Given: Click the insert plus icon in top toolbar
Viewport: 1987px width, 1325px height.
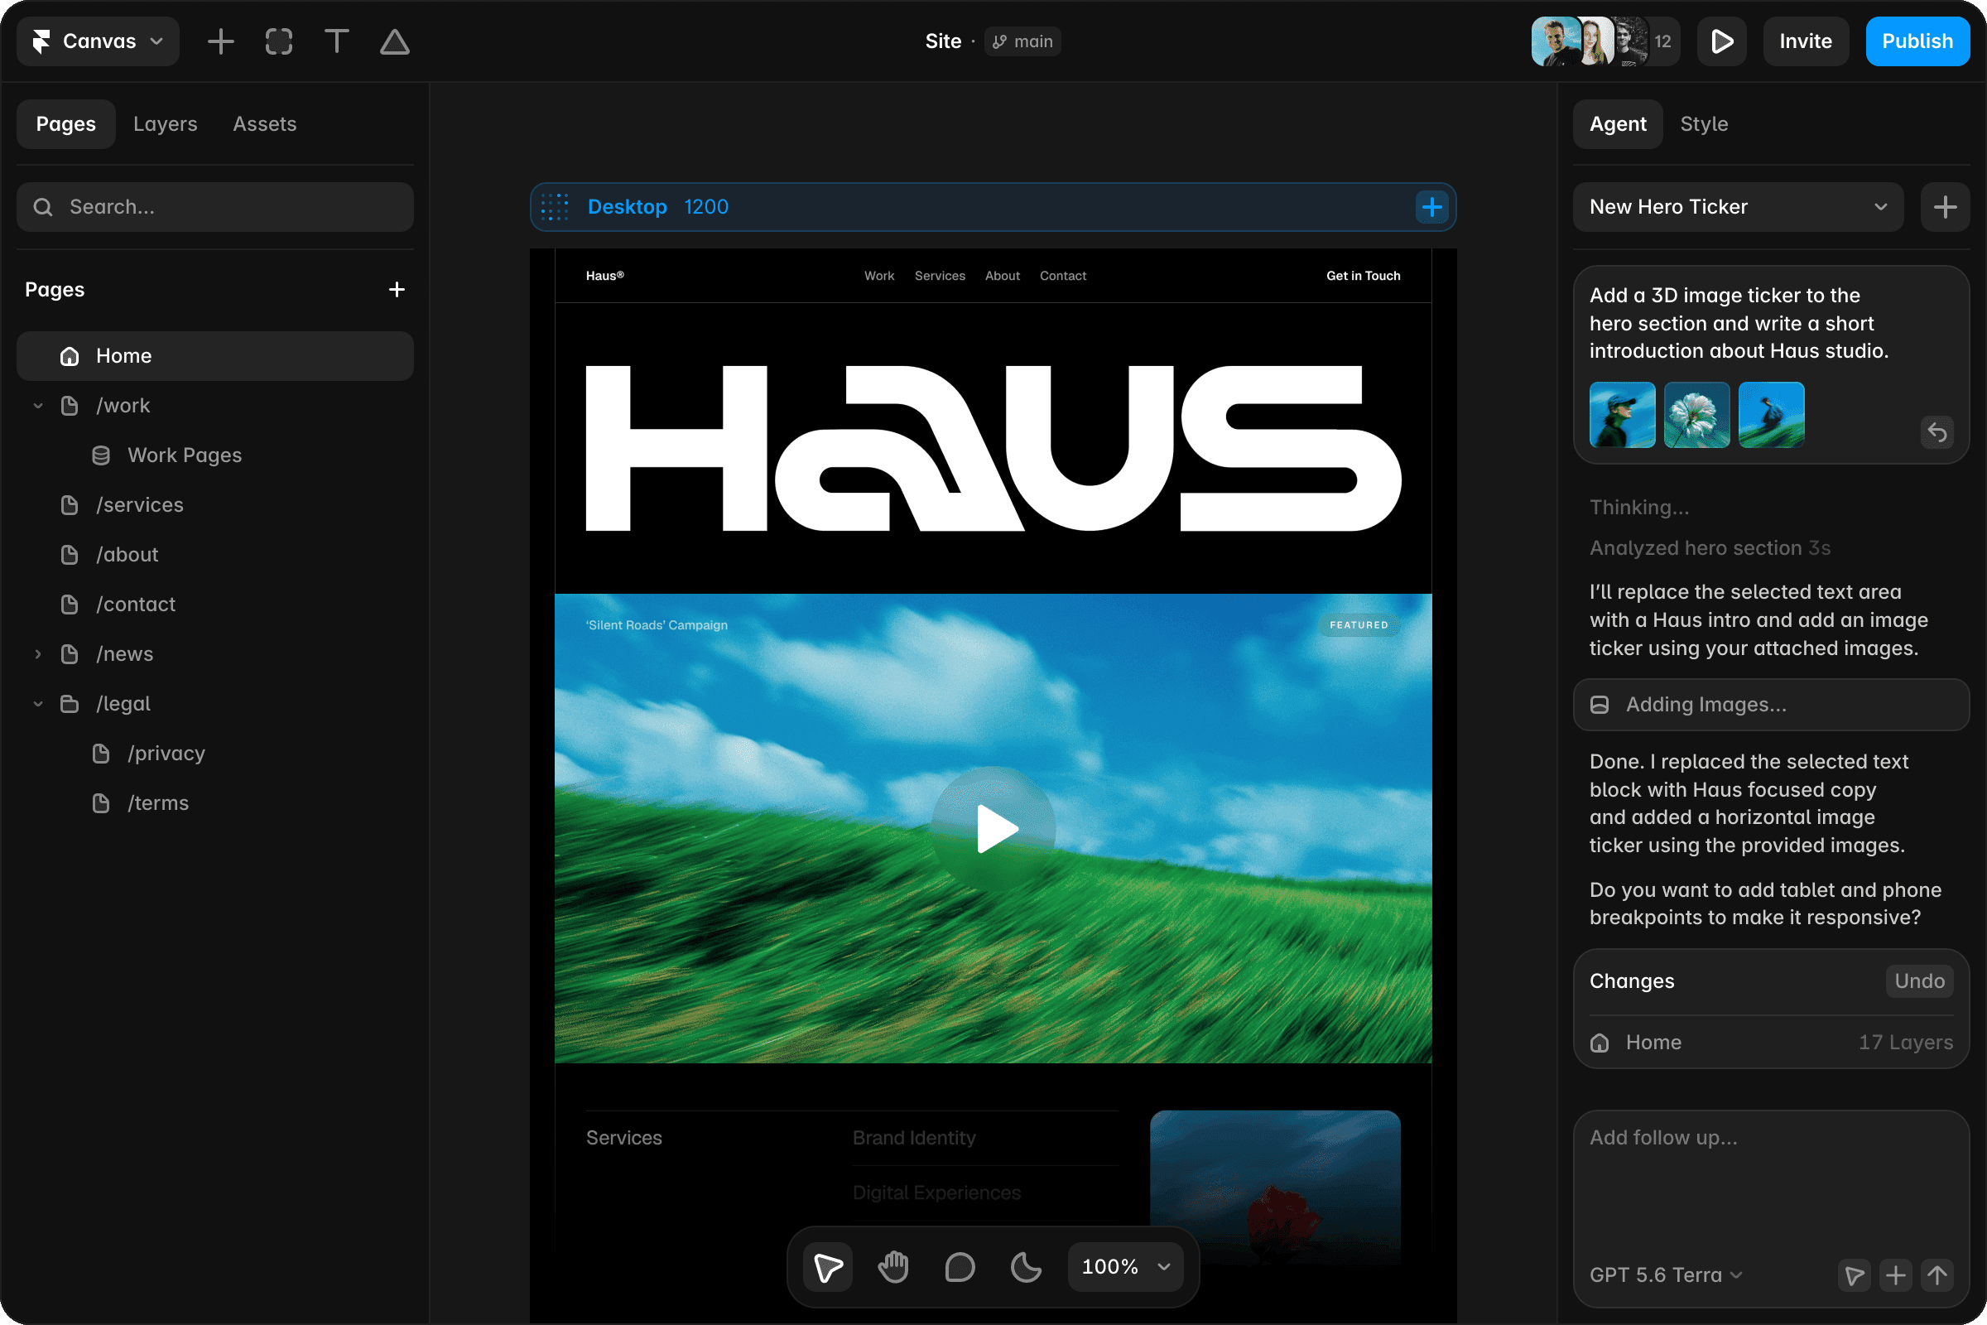Looking at the screenshot, I should click(x=220, y=41).
